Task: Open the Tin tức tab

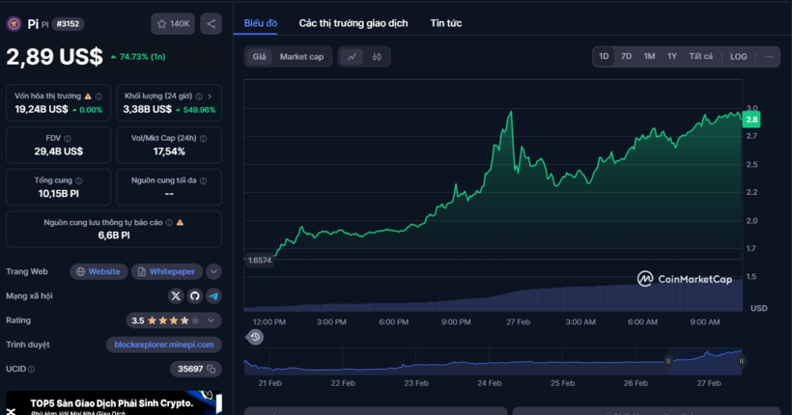Action: tap(446, 23)
